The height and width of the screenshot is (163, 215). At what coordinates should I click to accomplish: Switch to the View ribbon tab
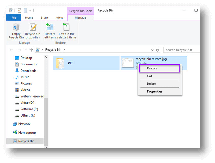click(x=60, y=18)
